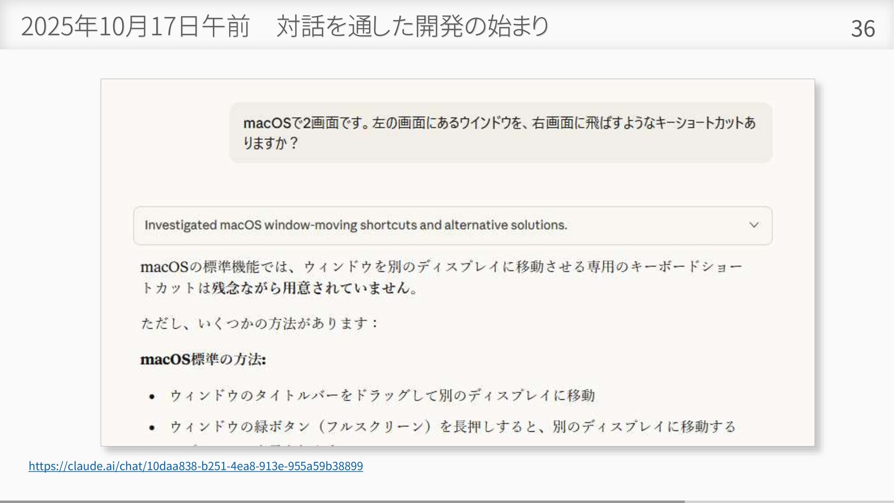This screenshot has height=503, width=894.
Task: Click the slide number 36
Action: point(862,29)
